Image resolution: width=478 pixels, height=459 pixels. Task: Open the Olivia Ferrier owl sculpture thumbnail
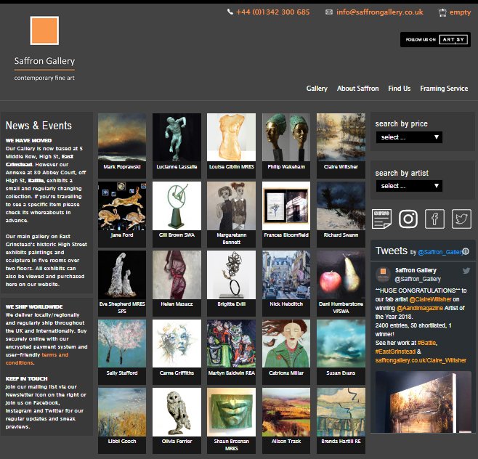click(x=177, y=412)
